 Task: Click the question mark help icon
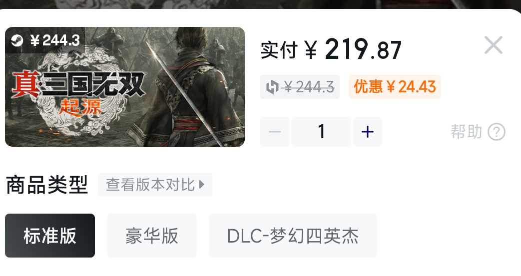click(x=497, y=132)
